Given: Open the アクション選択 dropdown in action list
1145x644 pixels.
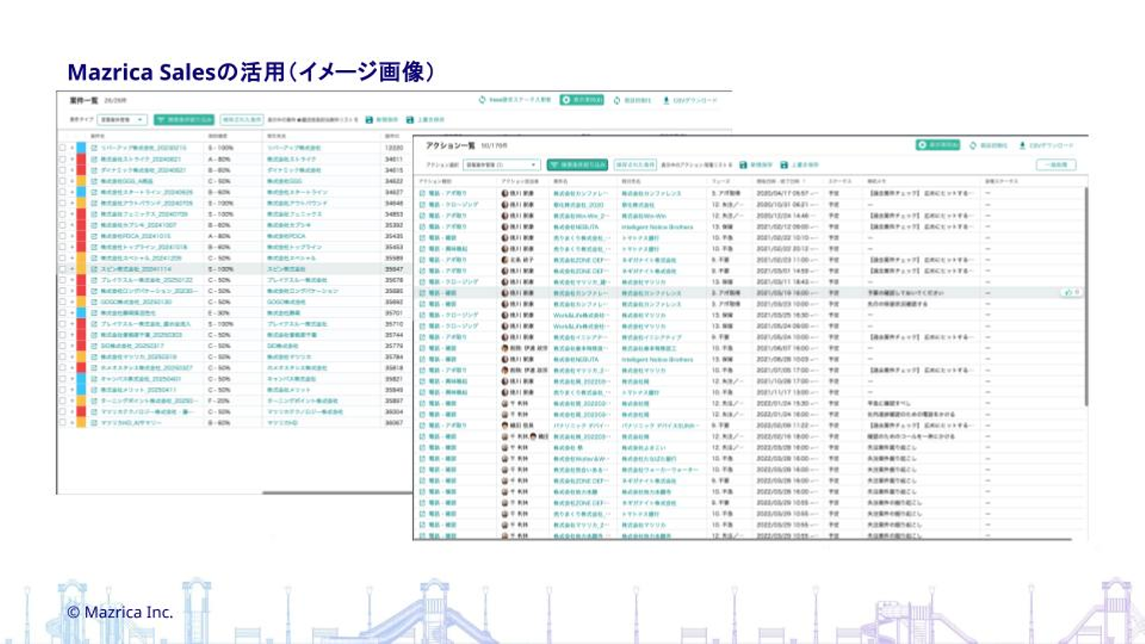Looking at the screenshot, I should tap(502, 165).
